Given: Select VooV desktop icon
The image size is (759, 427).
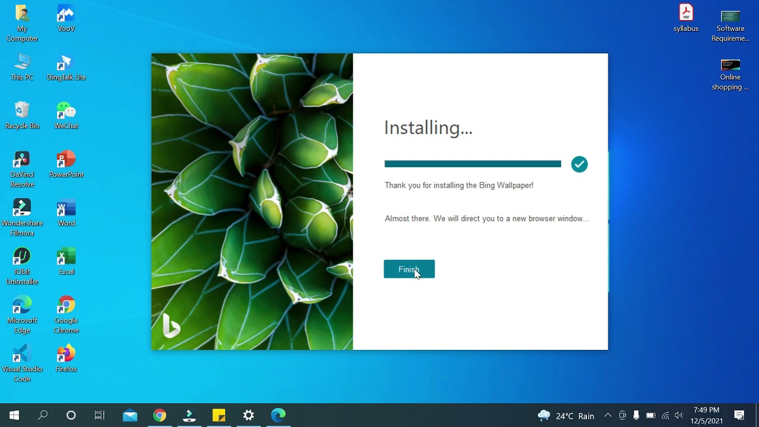Looking at the screenshot, I should [66, 18].
